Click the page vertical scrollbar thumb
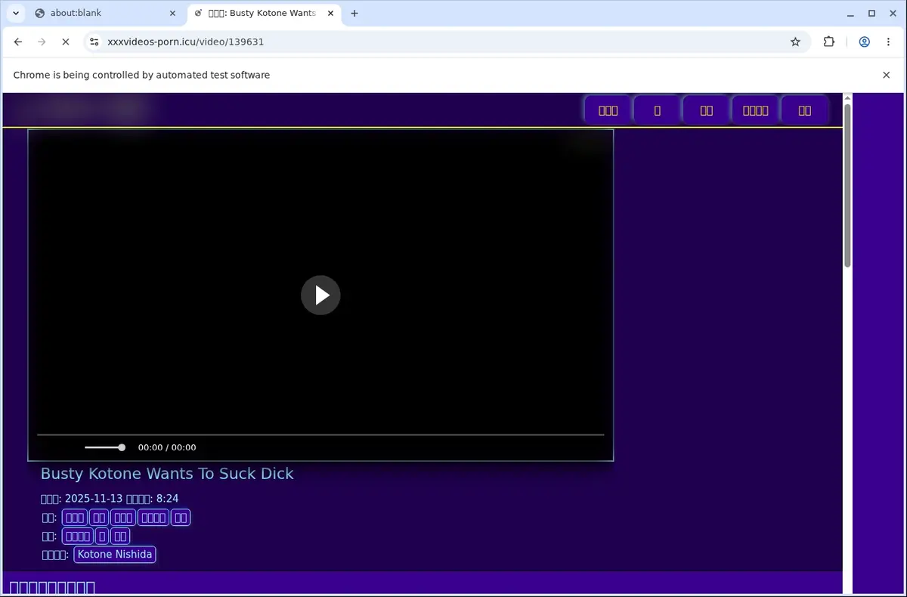Screen dimensions: 907x597 (x=847, y=185)
